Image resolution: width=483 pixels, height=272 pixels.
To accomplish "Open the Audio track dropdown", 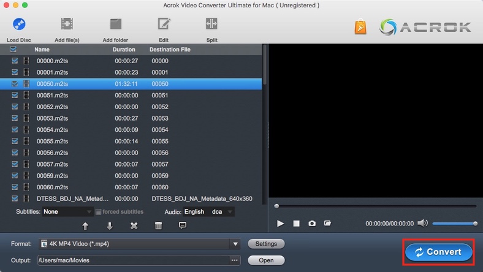I will click(x=208, y=211).
